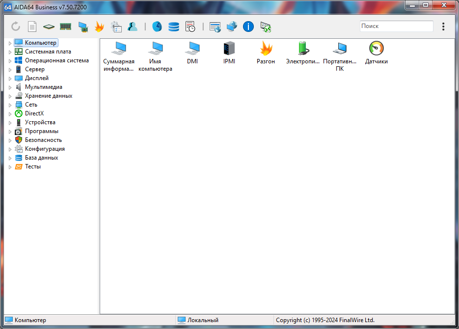This screenshot has height=329, width=459.
Task: Click the Copyright FinalWire status bar text
Action: click(x=325, y=320)
